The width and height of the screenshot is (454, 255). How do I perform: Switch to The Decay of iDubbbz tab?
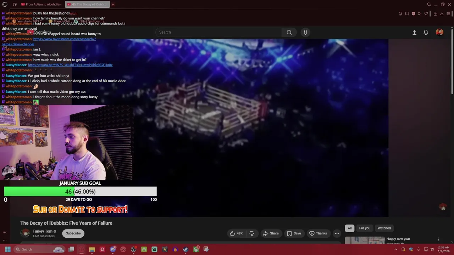tap(88, 4)
